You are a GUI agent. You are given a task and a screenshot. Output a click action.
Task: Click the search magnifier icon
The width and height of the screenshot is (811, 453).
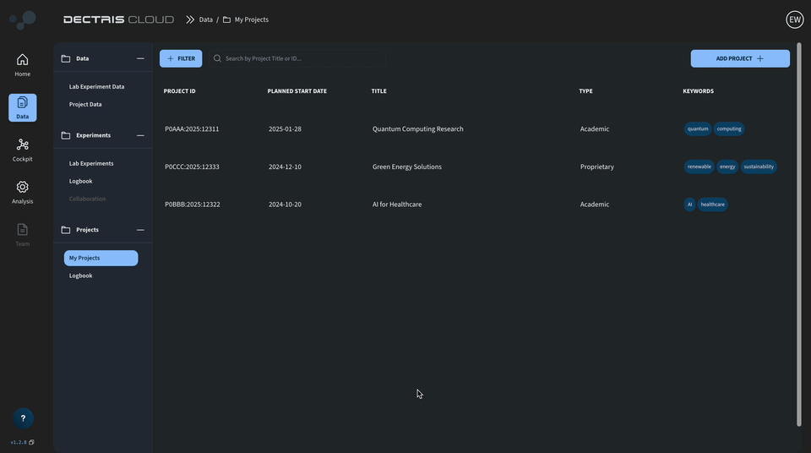click(x=217, y=58)
